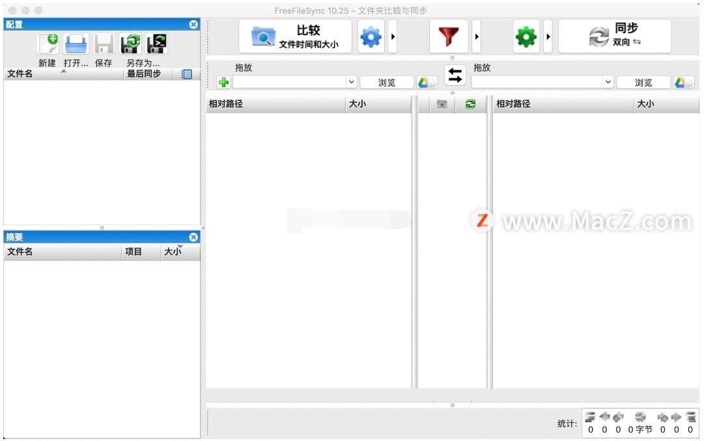Click left 浏览 browse button
The width and height of the screenshot is (704, 441).
click(387, 83)
